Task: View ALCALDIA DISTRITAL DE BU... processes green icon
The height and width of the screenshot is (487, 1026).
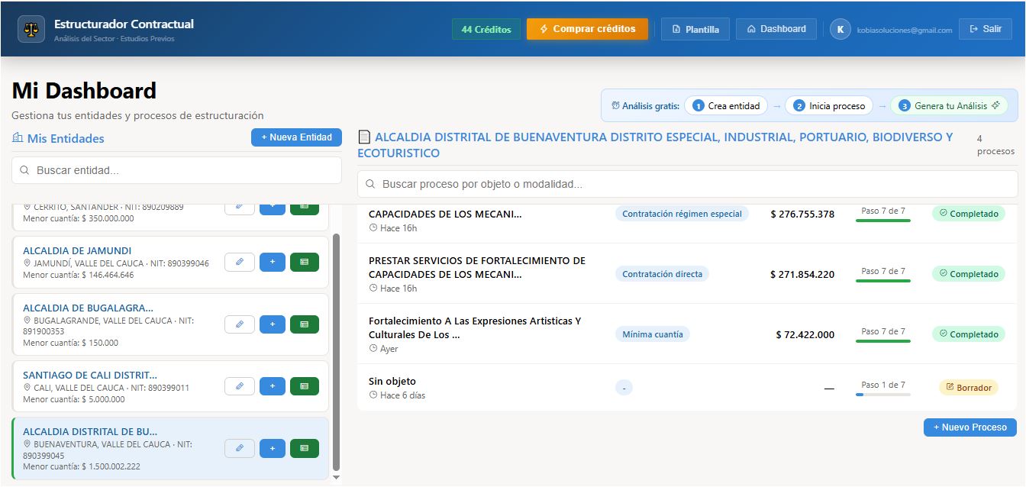Action: click(x=305, y=448)
